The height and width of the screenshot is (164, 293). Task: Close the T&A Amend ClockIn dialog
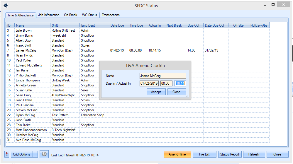[177, 92]
